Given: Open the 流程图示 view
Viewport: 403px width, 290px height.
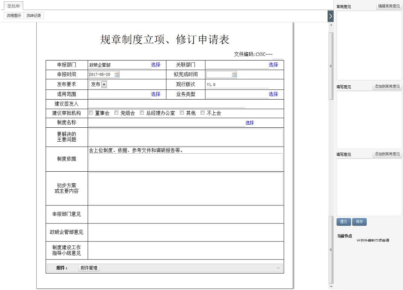Looking at the screenshot, I should click(14, 16).
